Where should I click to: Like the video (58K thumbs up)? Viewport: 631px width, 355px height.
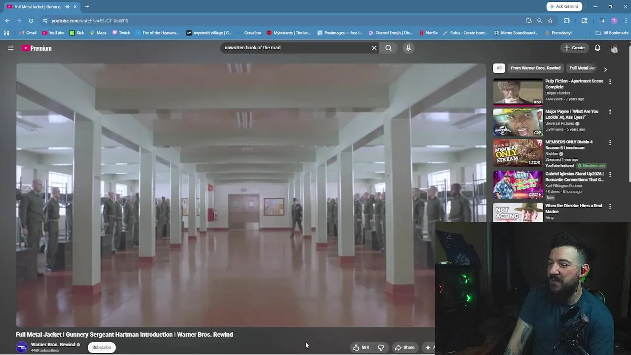pyautogui.click(x=361, y=347)
